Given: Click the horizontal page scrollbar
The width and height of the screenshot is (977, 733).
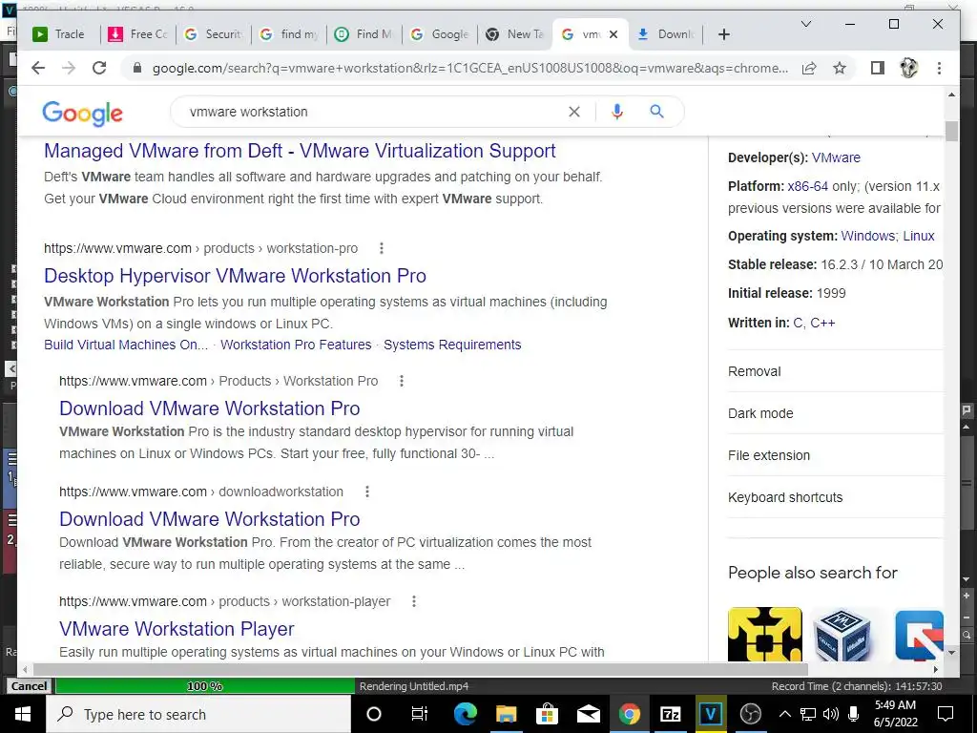Looking at the screenshot, I should point(420,669).
